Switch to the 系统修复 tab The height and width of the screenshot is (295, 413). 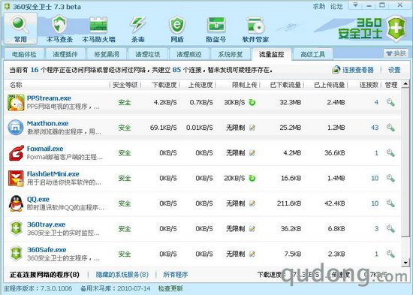tap(231, 54)
